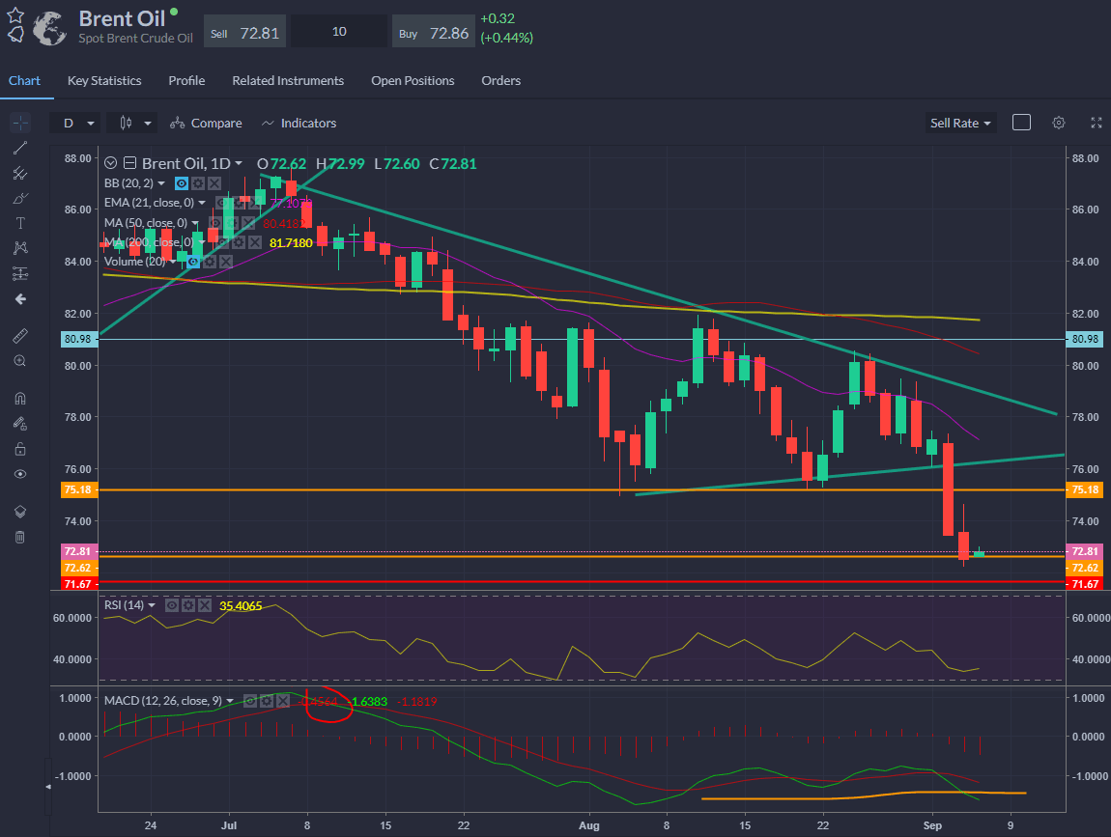Open the object tree layers icon
This screenshot has height=837, width=1111.
20,512
